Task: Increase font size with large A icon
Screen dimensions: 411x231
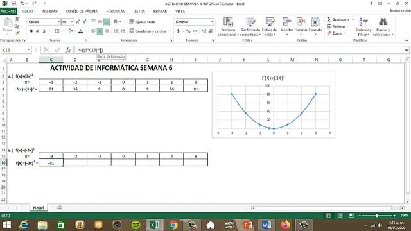Action: pos(78,22)
